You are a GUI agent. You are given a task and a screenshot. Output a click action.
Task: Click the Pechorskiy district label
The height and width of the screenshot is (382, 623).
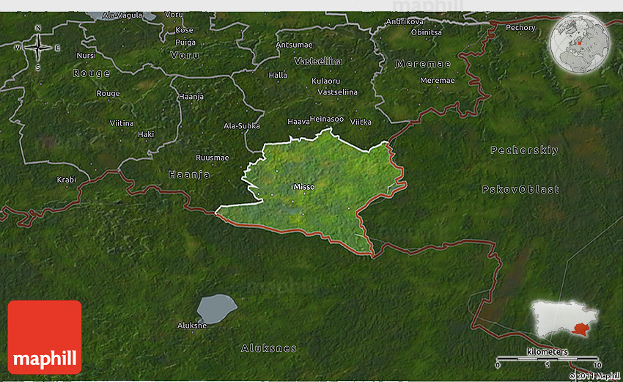coord(524,150)
